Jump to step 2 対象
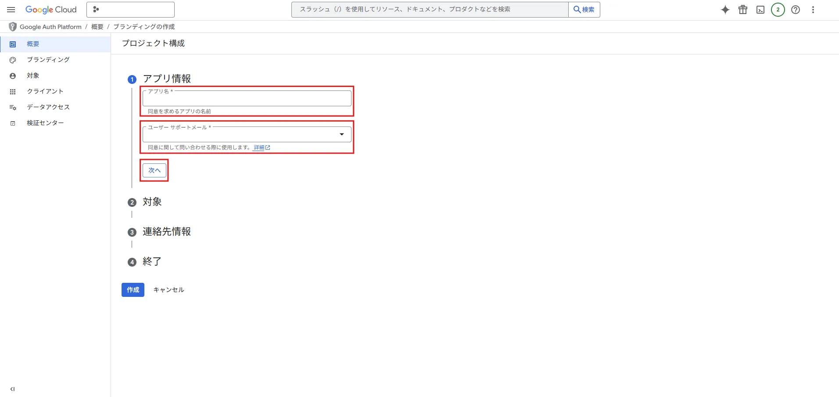The height and width of the screenshot is (397, 839). pyautogui.click(x=152, y=202)
